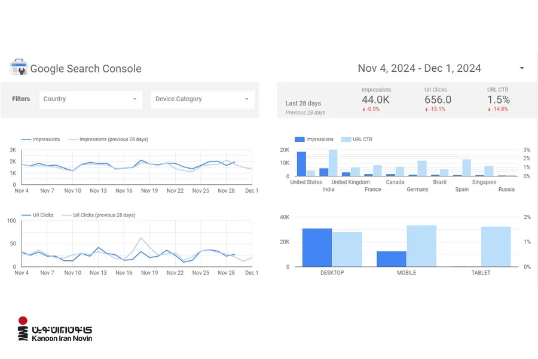Click the Url Clicks legend entry

pyautogui.click(x=38, y=215)
